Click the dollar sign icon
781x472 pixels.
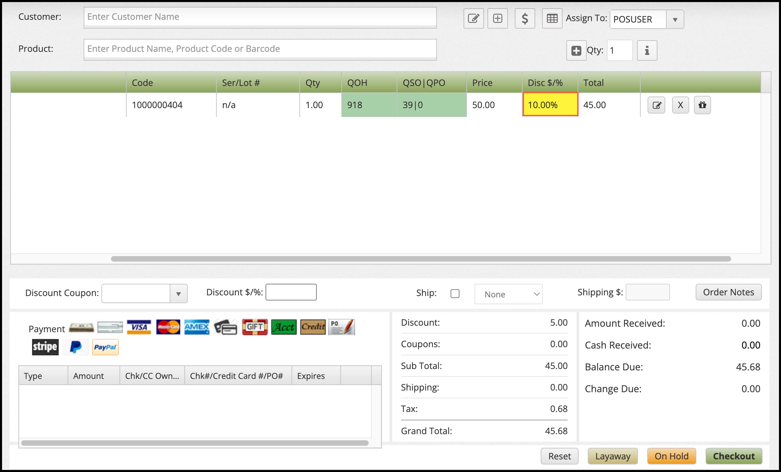525,18
